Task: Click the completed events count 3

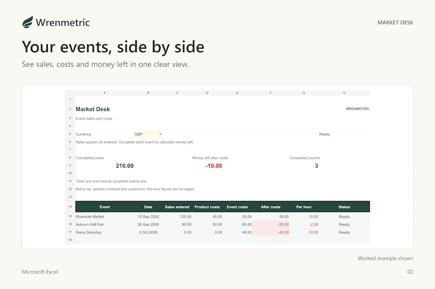Action: 316,166
